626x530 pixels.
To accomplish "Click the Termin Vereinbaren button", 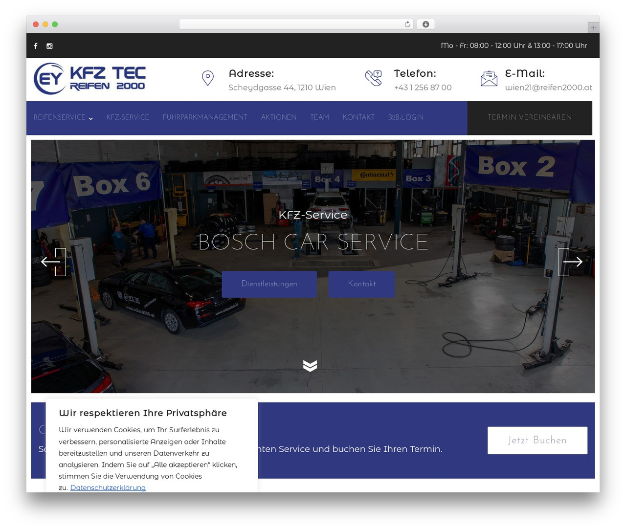I will 530,118.
